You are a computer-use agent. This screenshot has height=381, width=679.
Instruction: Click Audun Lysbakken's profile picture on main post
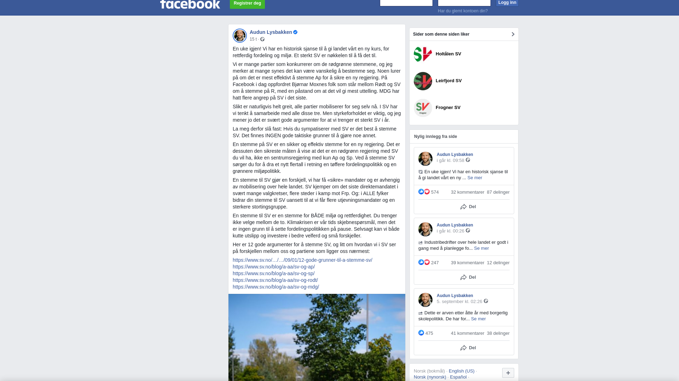240,36
